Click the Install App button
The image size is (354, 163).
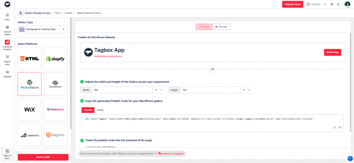pyautogui.click(x=332, y=52)
